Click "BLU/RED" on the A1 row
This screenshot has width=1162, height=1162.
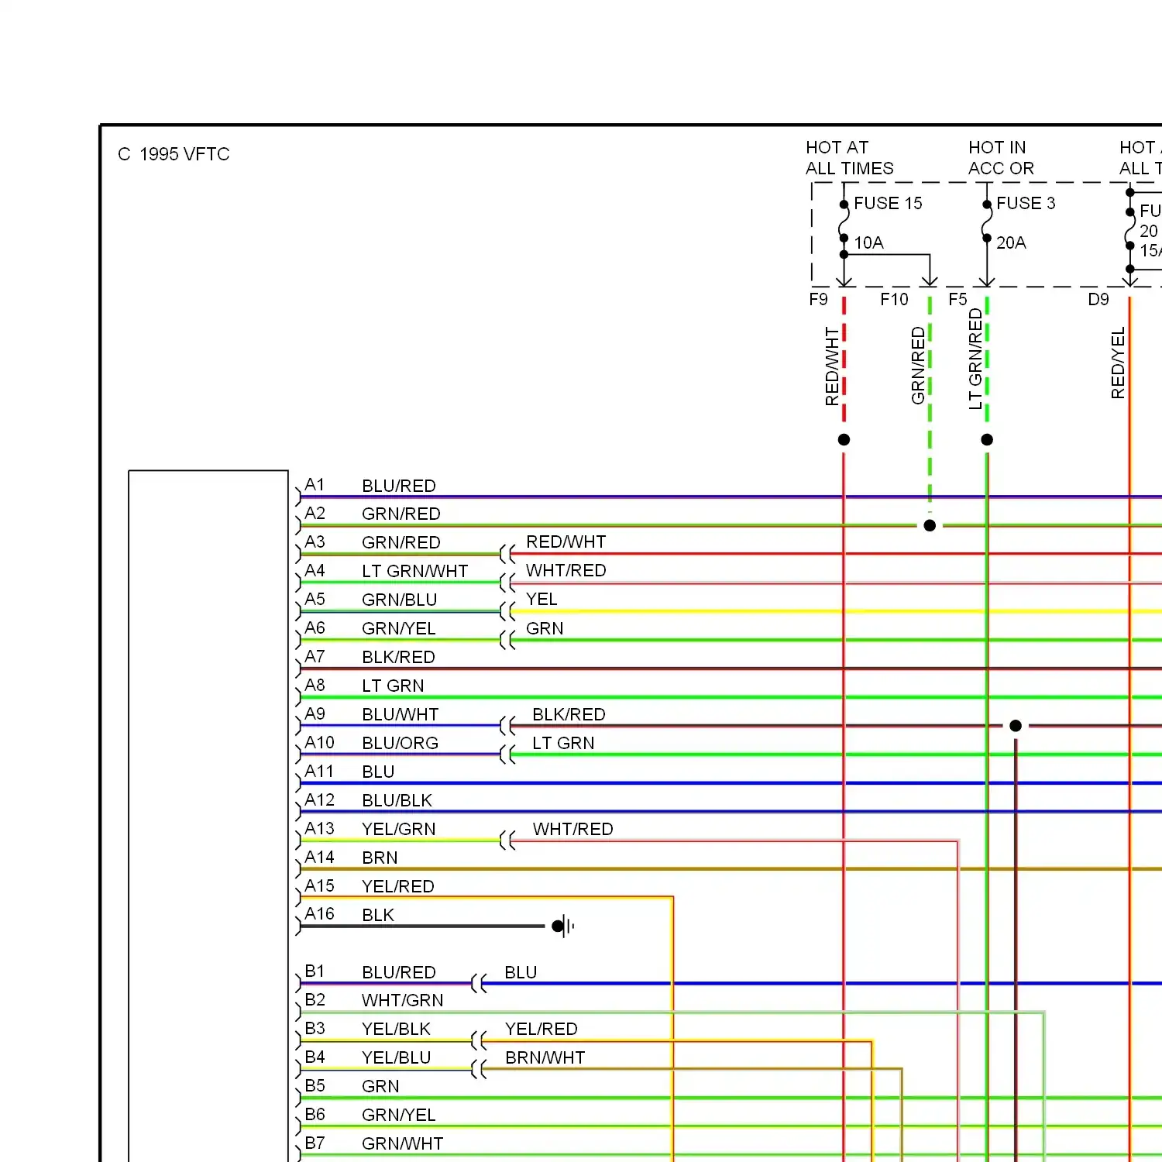point(399,486)
